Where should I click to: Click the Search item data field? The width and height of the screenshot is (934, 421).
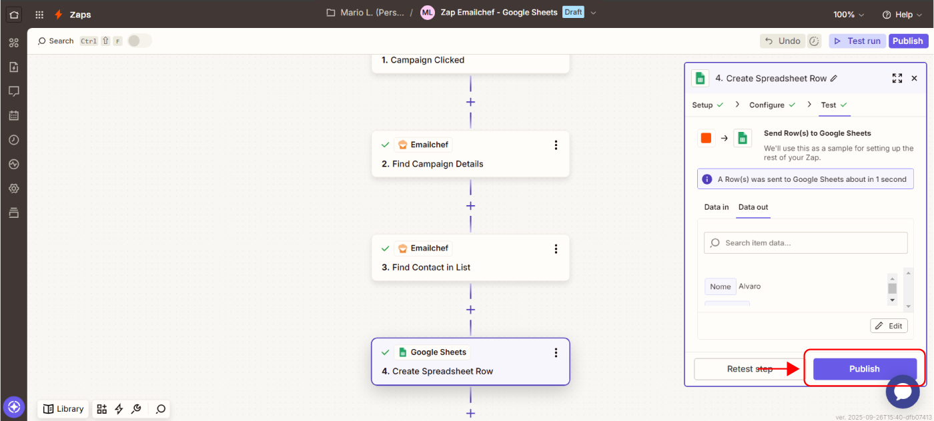tap(805, 243)
